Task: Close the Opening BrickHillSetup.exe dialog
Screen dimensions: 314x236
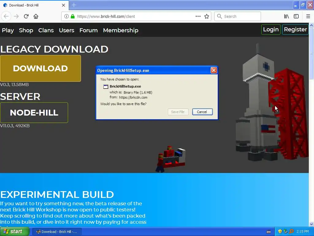Action: click(214, 70)
